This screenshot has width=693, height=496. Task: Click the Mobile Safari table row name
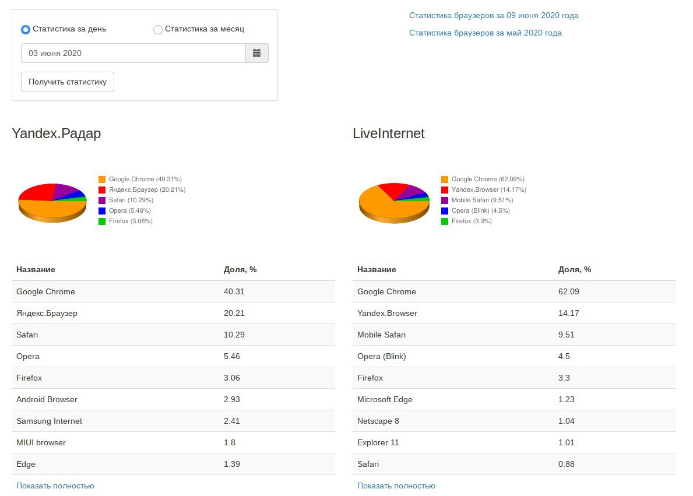click(x=381, y=335)
